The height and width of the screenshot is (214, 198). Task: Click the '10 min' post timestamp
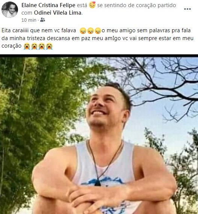click(x=29, y=20)
